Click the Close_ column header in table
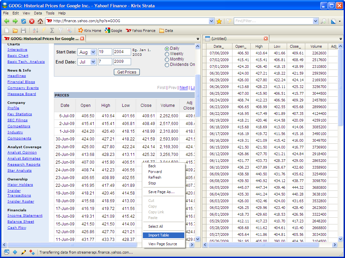This screenshot has width=345, height=258. [295, 46]
